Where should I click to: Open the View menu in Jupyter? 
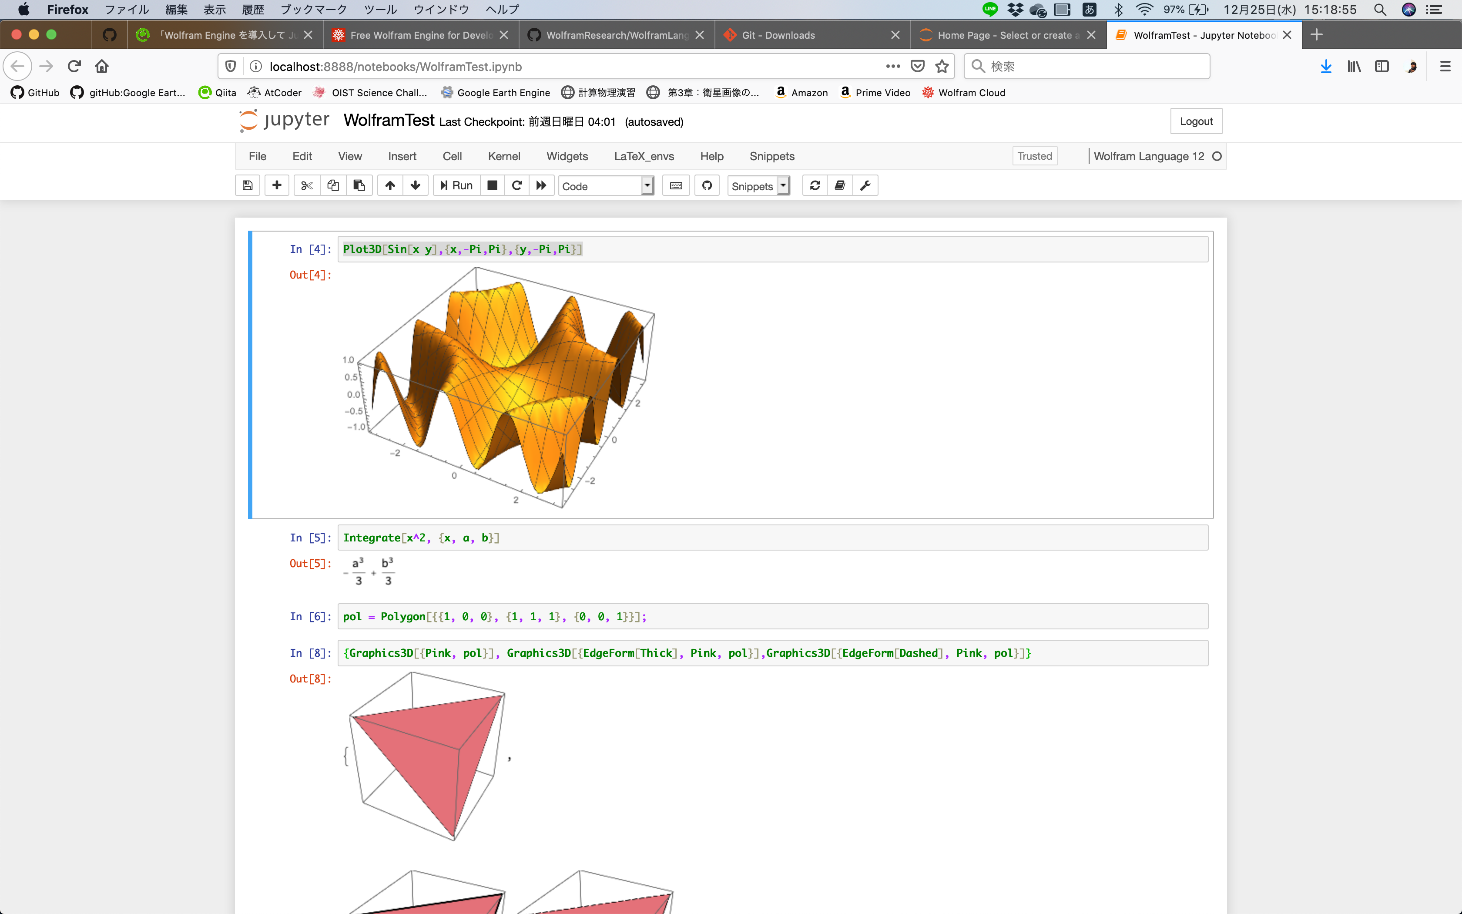click(350, 157)
